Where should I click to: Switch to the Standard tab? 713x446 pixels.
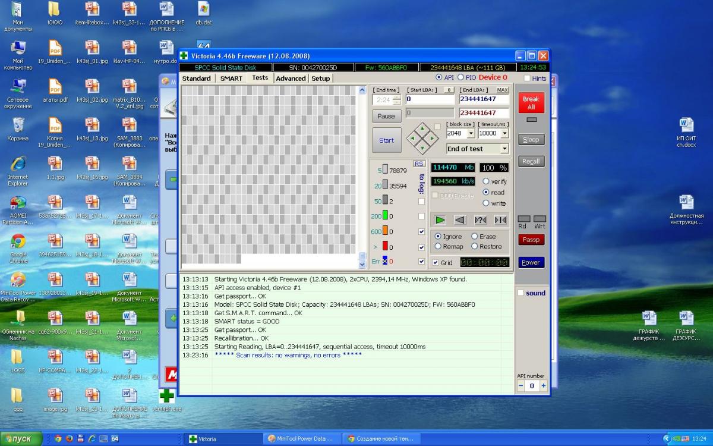click(x=196, y=78)
